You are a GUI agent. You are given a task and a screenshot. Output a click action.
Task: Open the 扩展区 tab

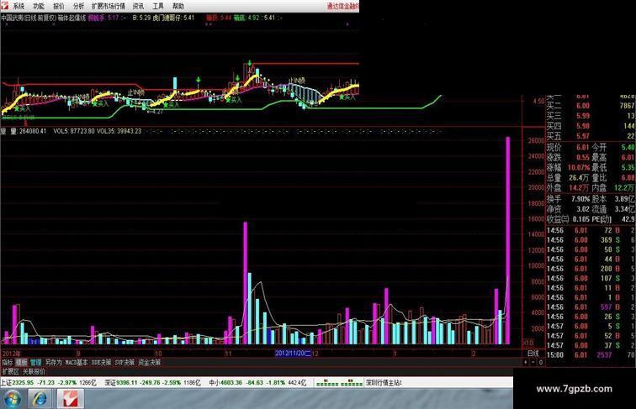[x=10, y=371]
